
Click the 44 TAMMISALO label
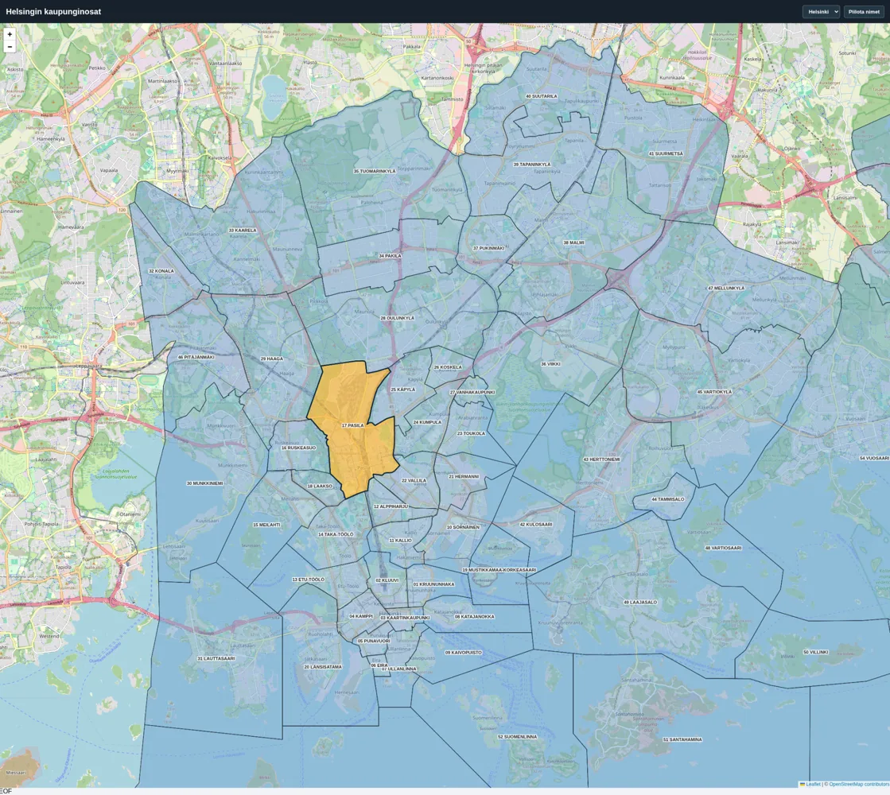tap(667, 499)
